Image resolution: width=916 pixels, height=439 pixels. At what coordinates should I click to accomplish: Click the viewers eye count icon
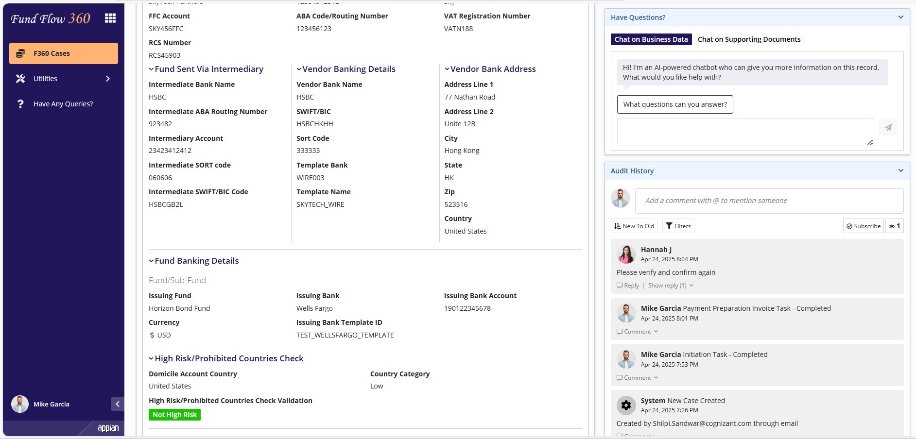(895, 226)
